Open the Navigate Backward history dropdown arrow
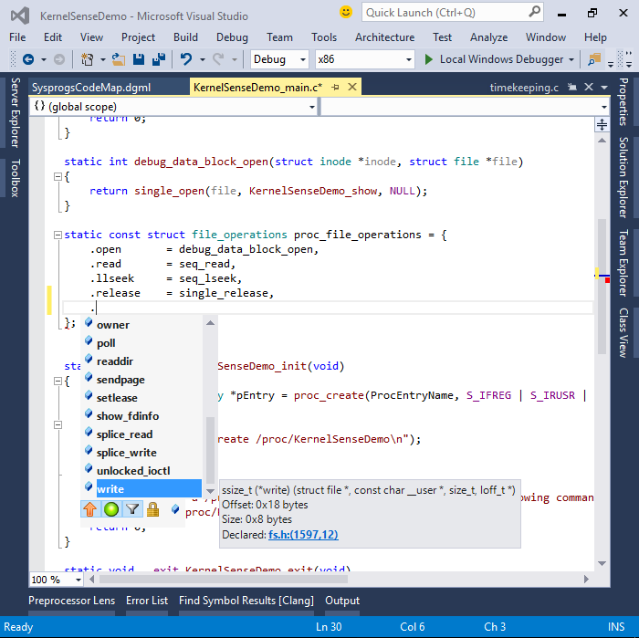This screenshot has height=638, width=639. click(44, 60)
